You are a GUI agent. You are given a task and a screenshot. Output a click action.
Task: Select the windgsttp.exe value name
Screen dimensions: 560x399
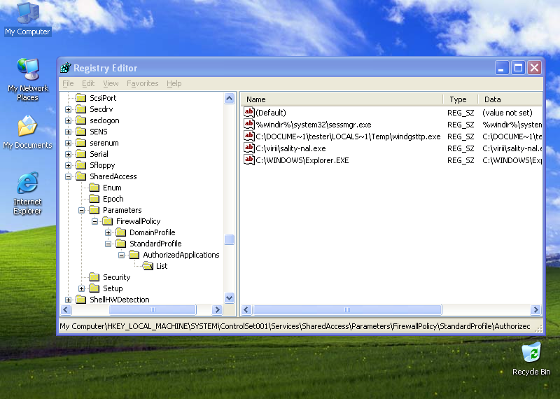point(348,136)
